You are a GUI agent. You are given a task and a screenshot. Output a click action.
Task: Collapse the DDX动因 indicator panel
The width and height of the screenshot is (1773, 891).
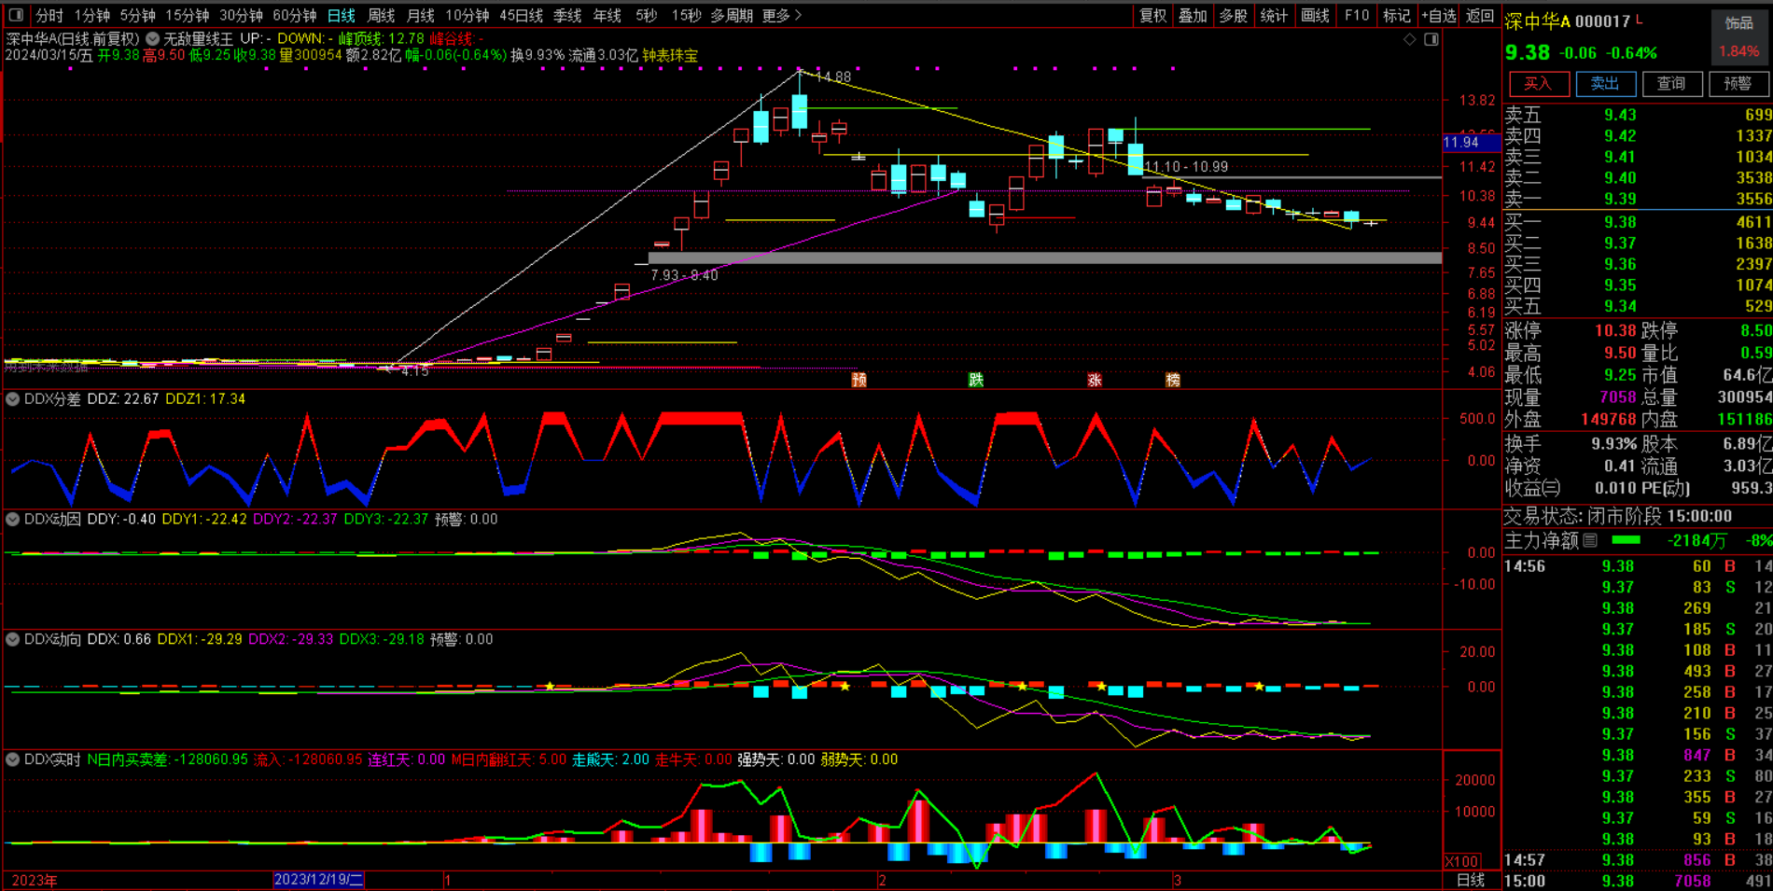[x=13, y=519]
